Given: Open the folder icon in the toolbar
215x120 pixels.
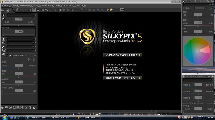Looking at the screenshot, I should click(2, 10).
